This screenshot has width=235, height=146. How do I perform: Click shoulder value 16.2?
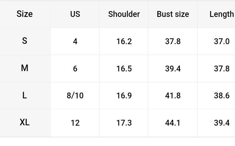tap(124, 41)
